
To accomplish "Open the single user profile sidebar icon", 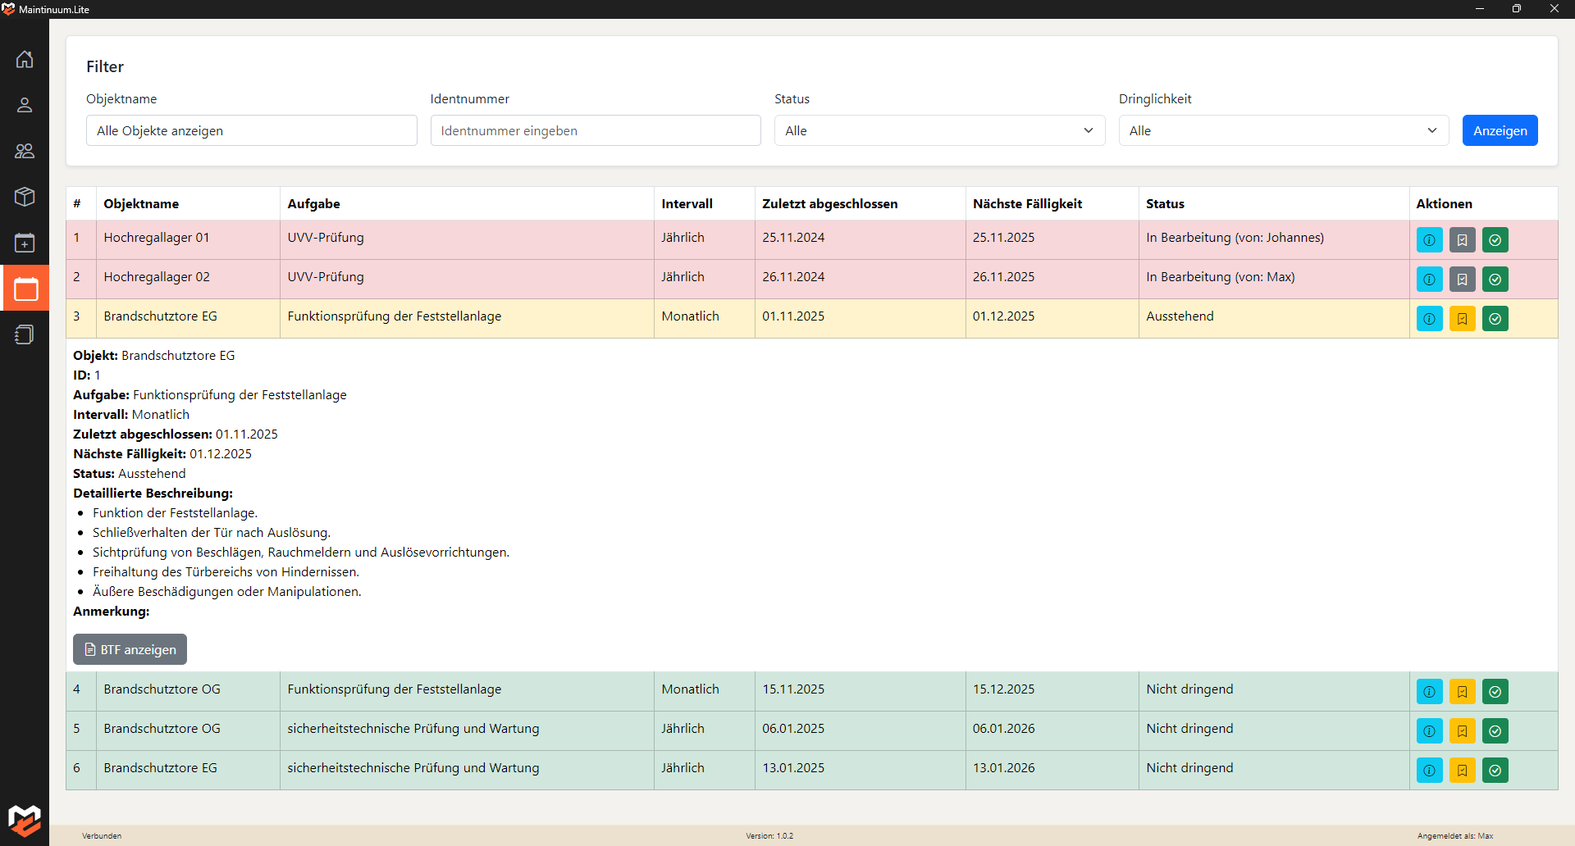I will (x=25, y=105).
